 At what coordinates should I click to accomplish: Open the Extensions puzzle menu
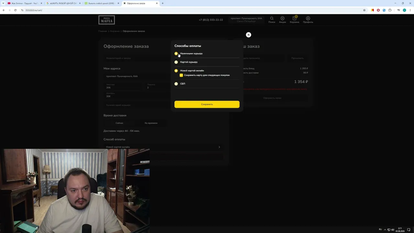(390, 10)
